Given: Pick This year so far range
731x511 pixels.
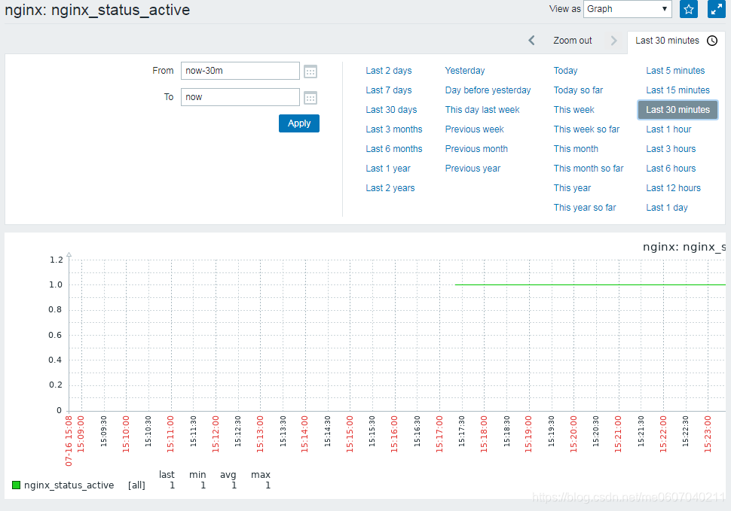Looking at the screenshot, I should 585,208.
